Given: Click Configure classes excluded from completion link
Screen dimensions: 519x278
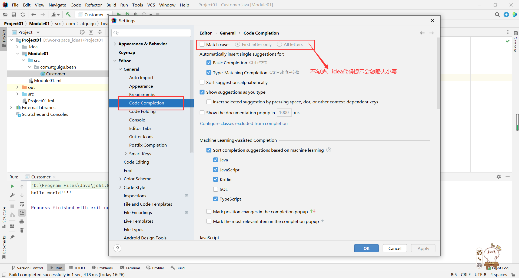Looking at the screenshot, I should pyautogui.click(x=244, y=123).
